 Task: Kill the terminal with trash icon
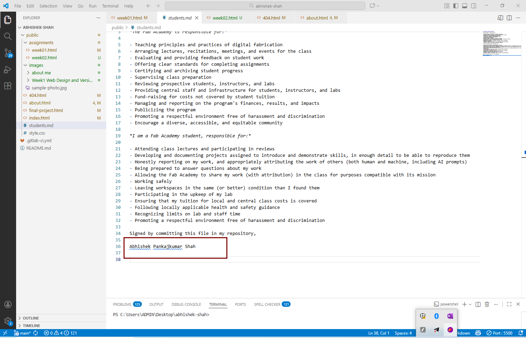coord(487,304)
